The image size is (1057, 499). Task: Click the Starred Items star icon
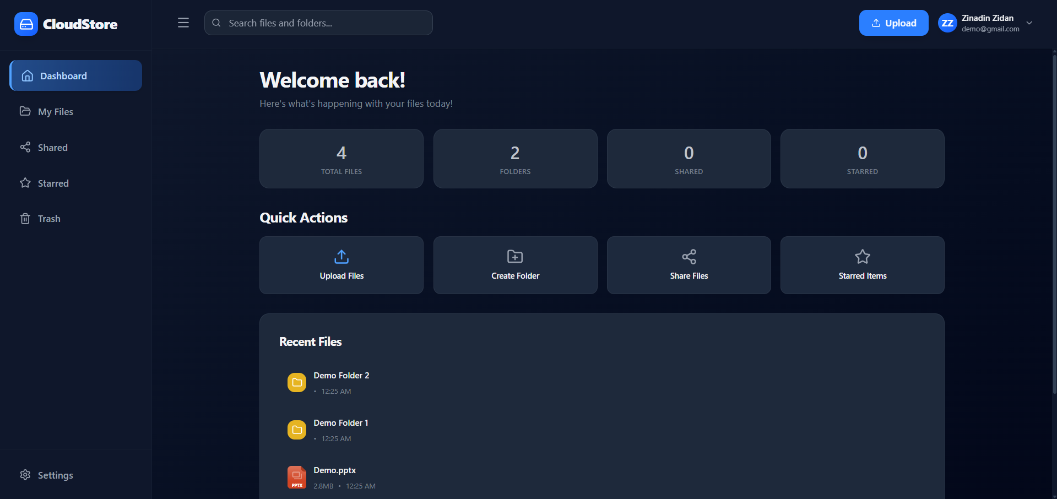pyautogui.click(x=862, y=257)
